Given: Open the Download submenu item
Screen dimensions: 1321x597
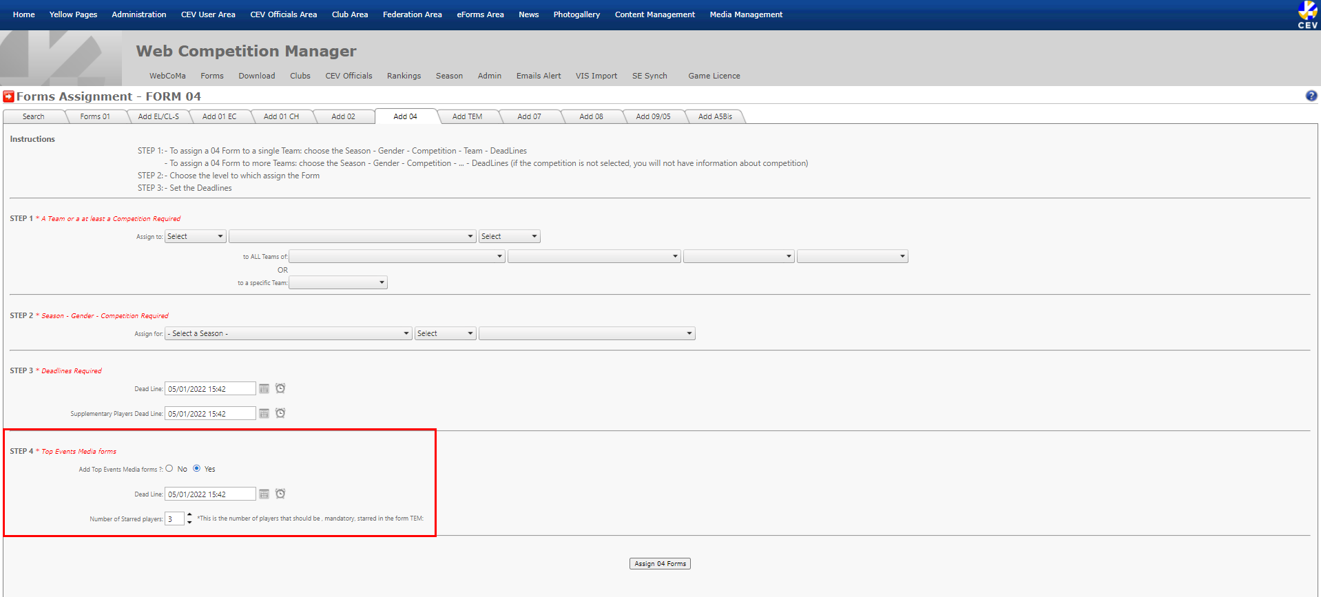Looking at the screenshot, I should (257, 76).
